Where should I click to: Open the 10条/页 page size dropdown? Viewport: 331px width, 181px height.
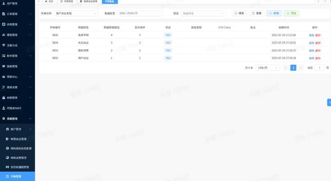pos(268,68)
